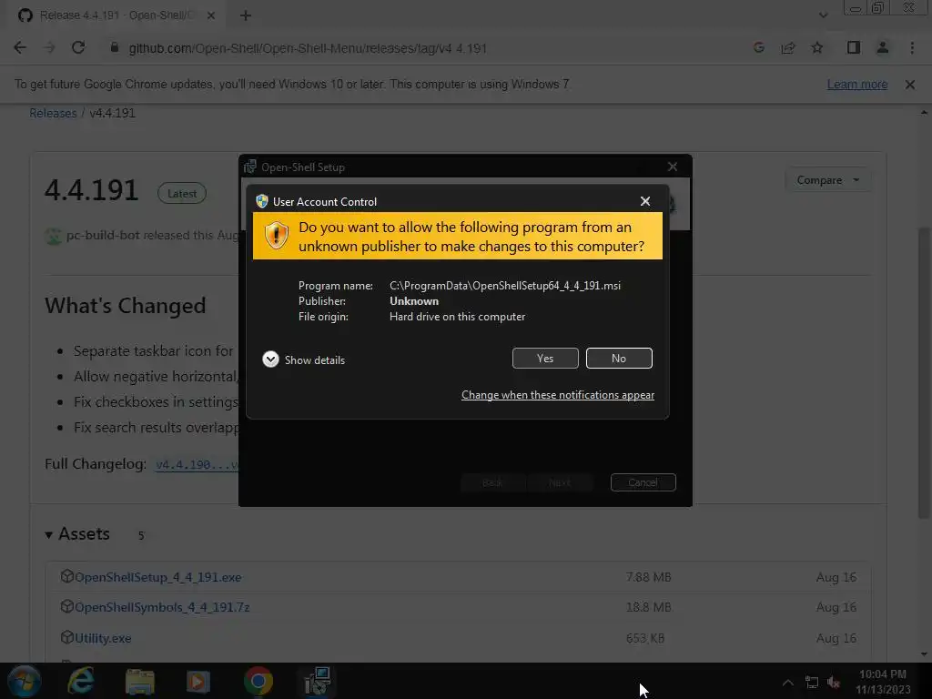Image resolution: width=932 pixels, height=699 pixels.
Task: Reload the GitHub page
Action: click(78, 48)
